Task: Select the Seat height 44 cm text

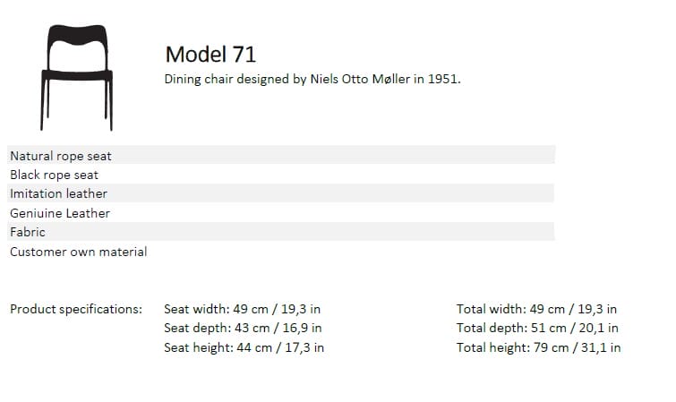Action: [x=244, y=347]
